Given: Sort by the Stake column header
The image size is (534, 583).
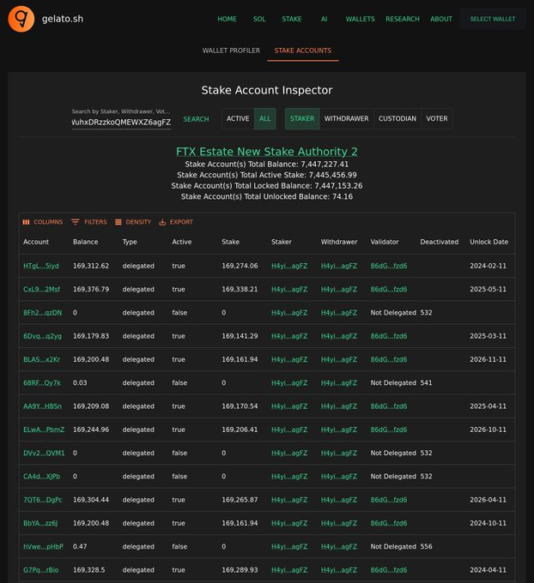Looking at the screenshot, I should (x=230, y=242).
